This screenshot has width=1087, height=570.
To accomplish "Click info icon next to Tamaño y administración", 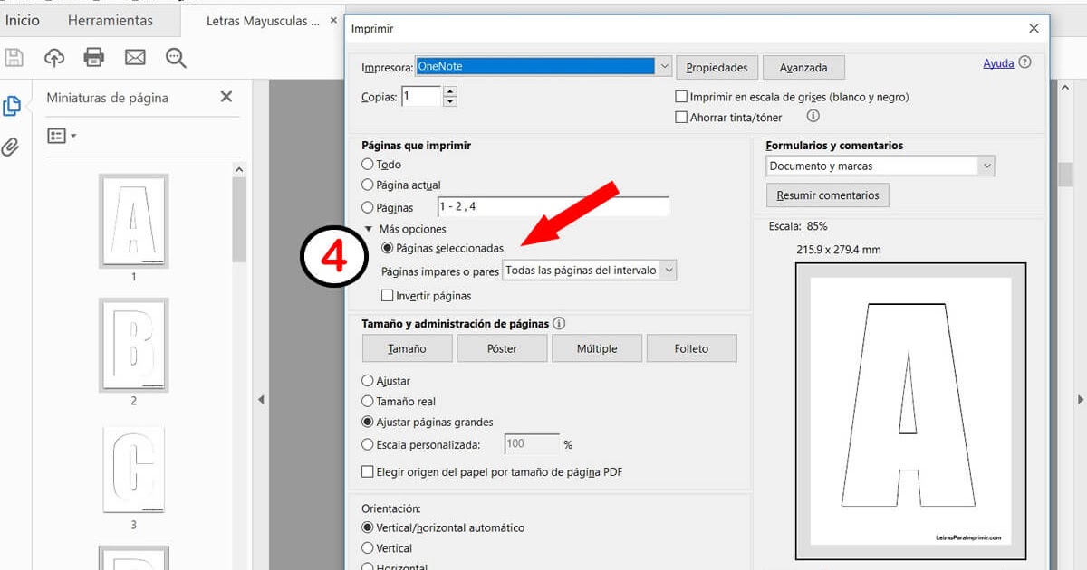I will pyautogui.click(x=559, y=323).
